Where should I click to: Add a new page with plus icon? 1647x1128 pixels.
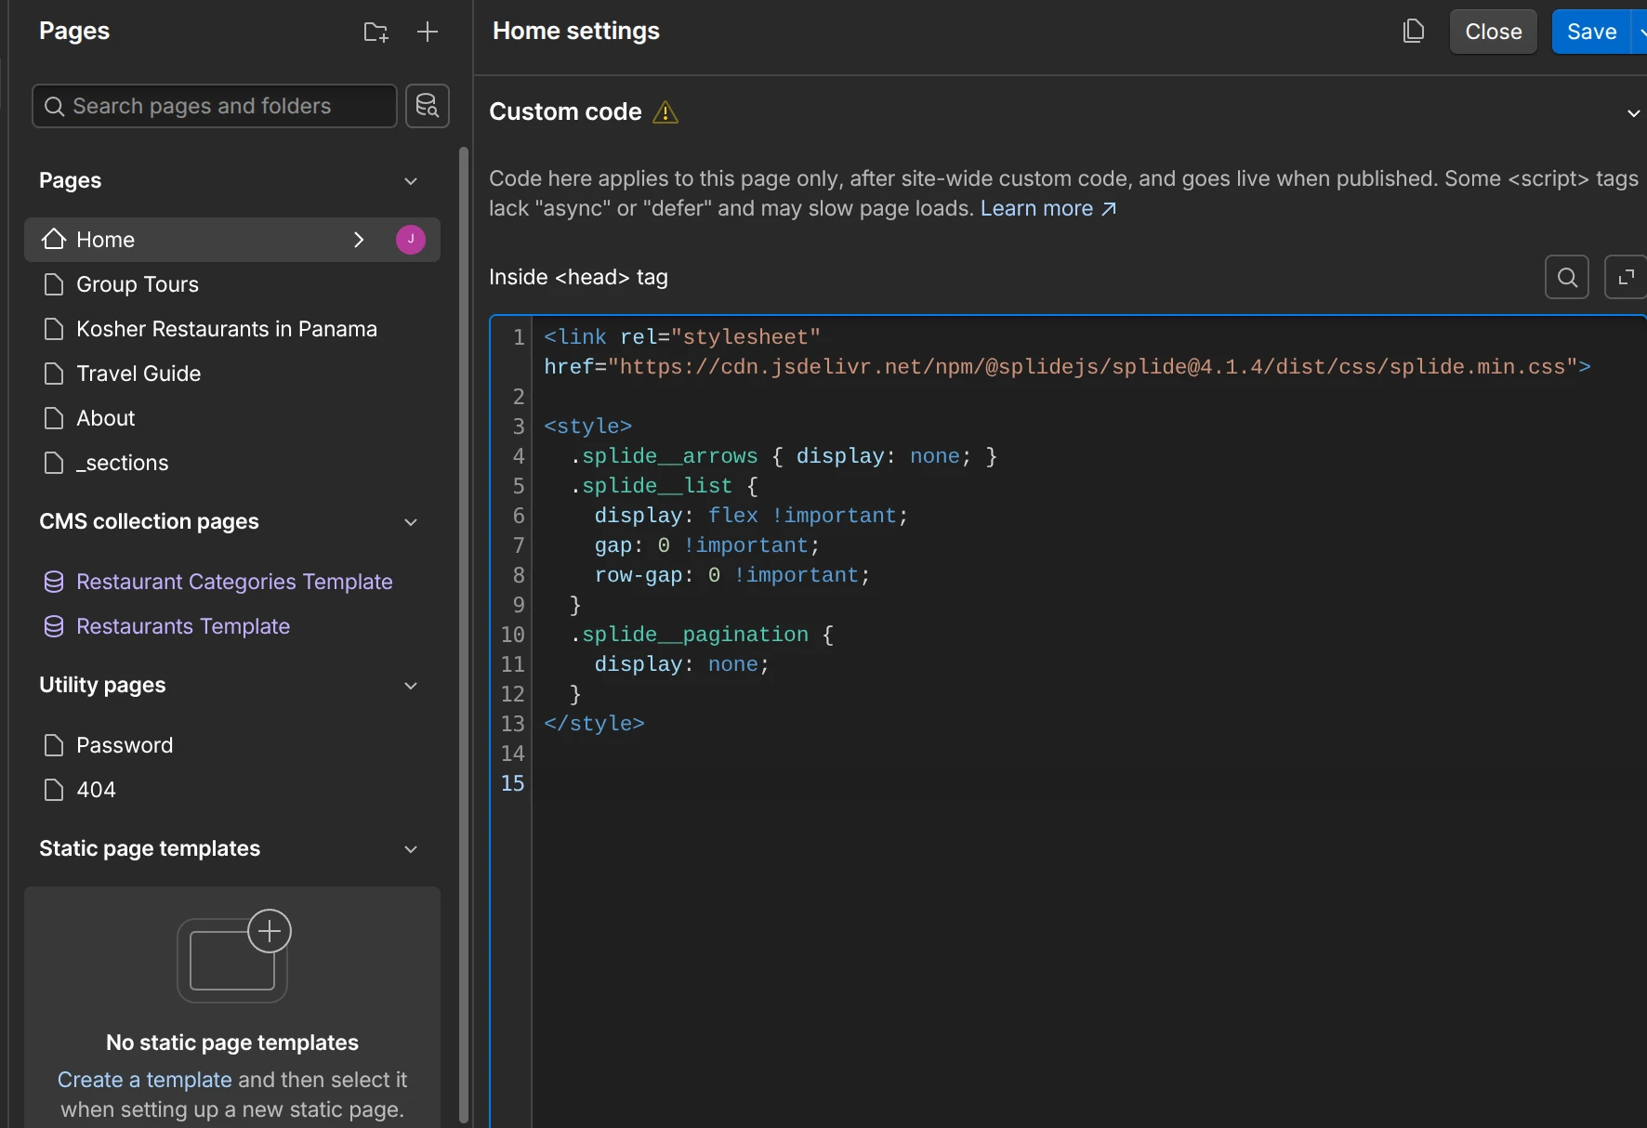click(428, 32)
